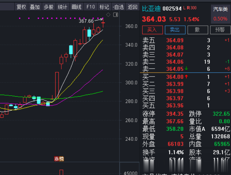Click the blue 卖出 sell button
Screen dimensions: 231x175
tap(175, 30)
